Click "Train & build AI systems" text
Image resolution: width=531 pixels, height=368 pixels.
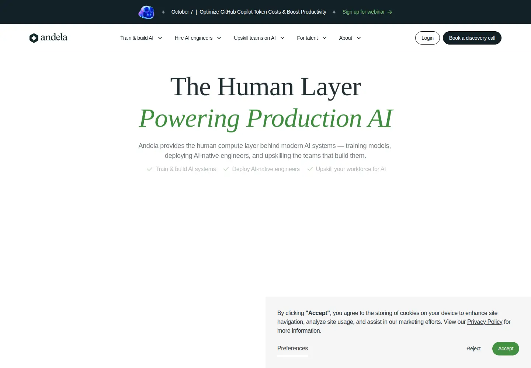(185, 169)
